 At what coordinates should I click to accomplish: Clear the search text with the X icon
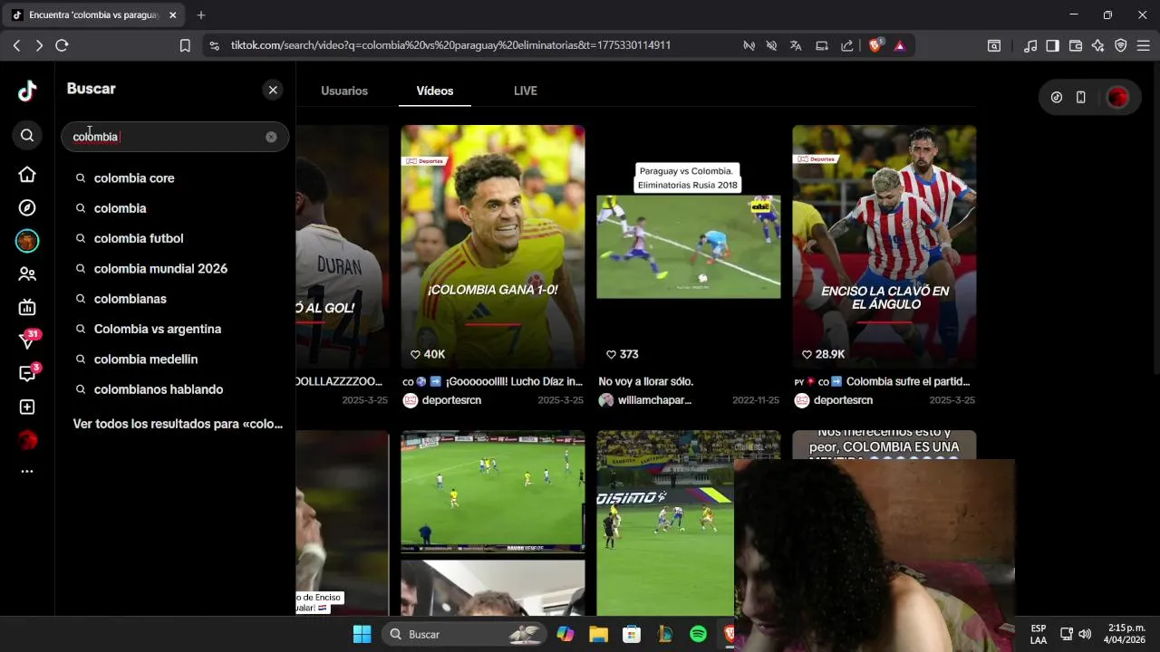coord(271,137)
